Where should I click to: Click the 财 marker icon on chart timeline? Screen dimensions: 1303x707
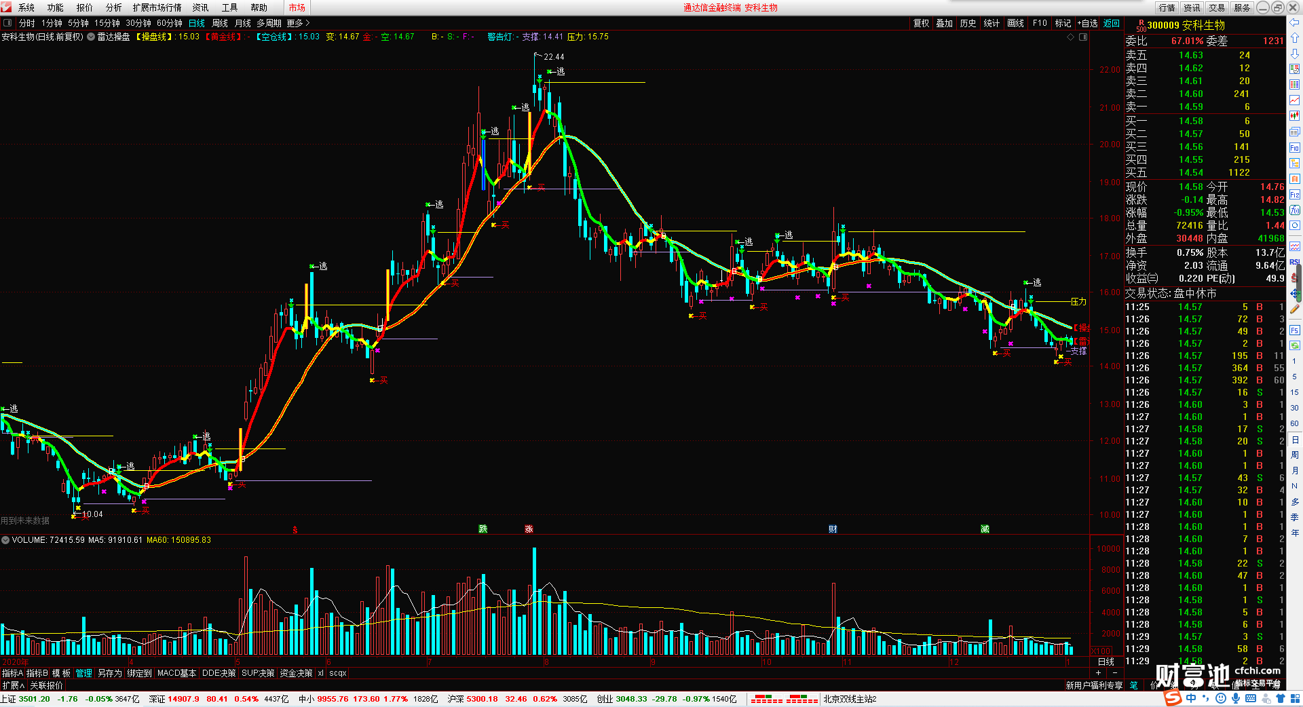tap(833, 529)
